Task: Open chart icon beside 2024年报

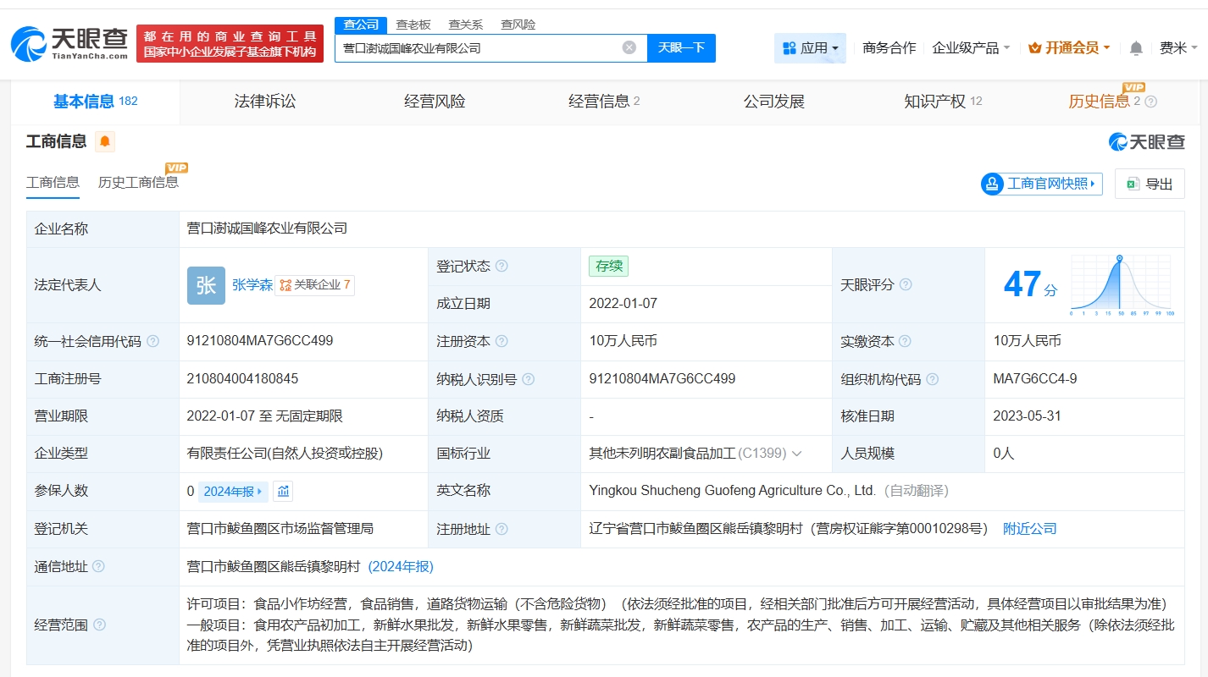Action: pos(283,491)
